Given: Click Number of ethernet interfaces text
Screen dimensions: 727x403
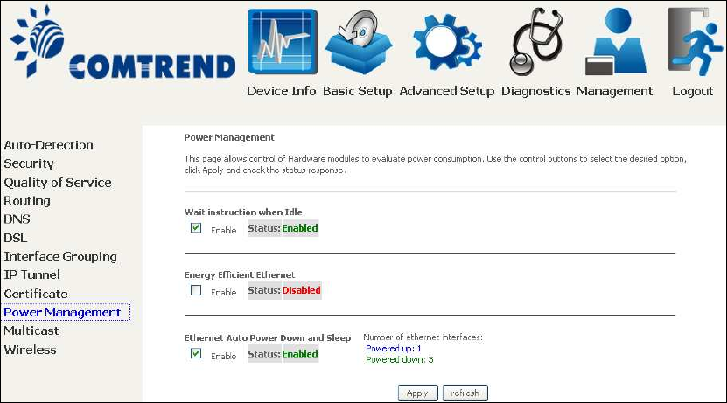Looking at the screenshot, I should tap(423, 337).
